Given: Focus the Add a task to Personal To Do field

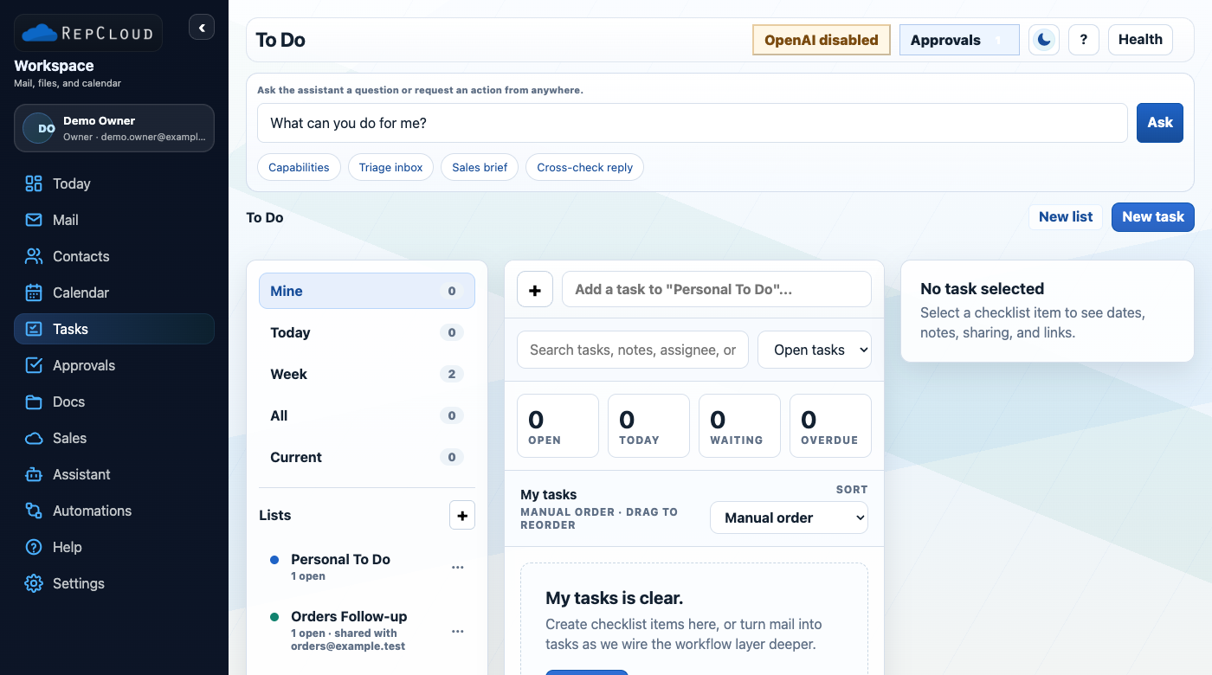Looking at the screenshot, I should click(717, 289).
